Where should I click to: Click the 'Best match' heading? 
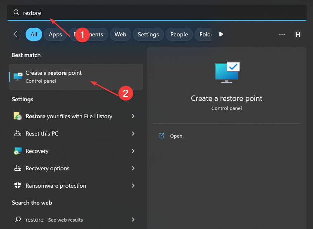(x=26, y=55)
